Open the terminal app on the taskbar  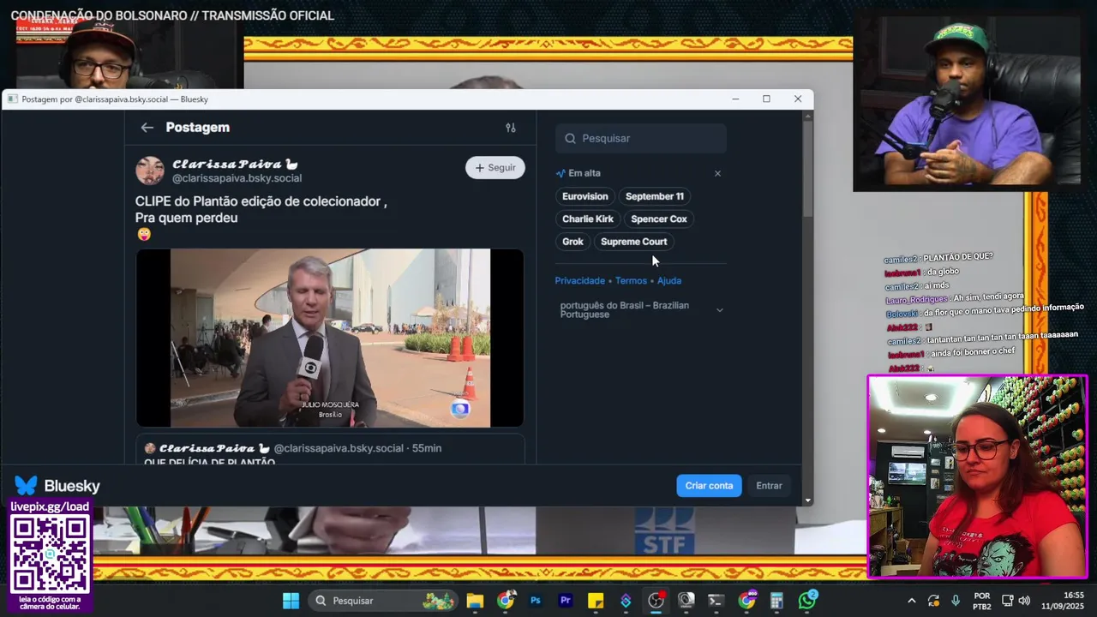tap(716, 601)
